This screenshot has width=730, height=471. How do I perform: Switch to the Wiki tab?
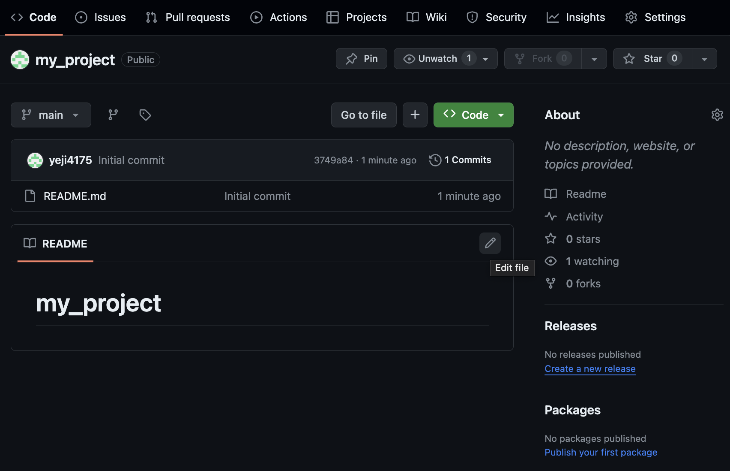(427, 17)
